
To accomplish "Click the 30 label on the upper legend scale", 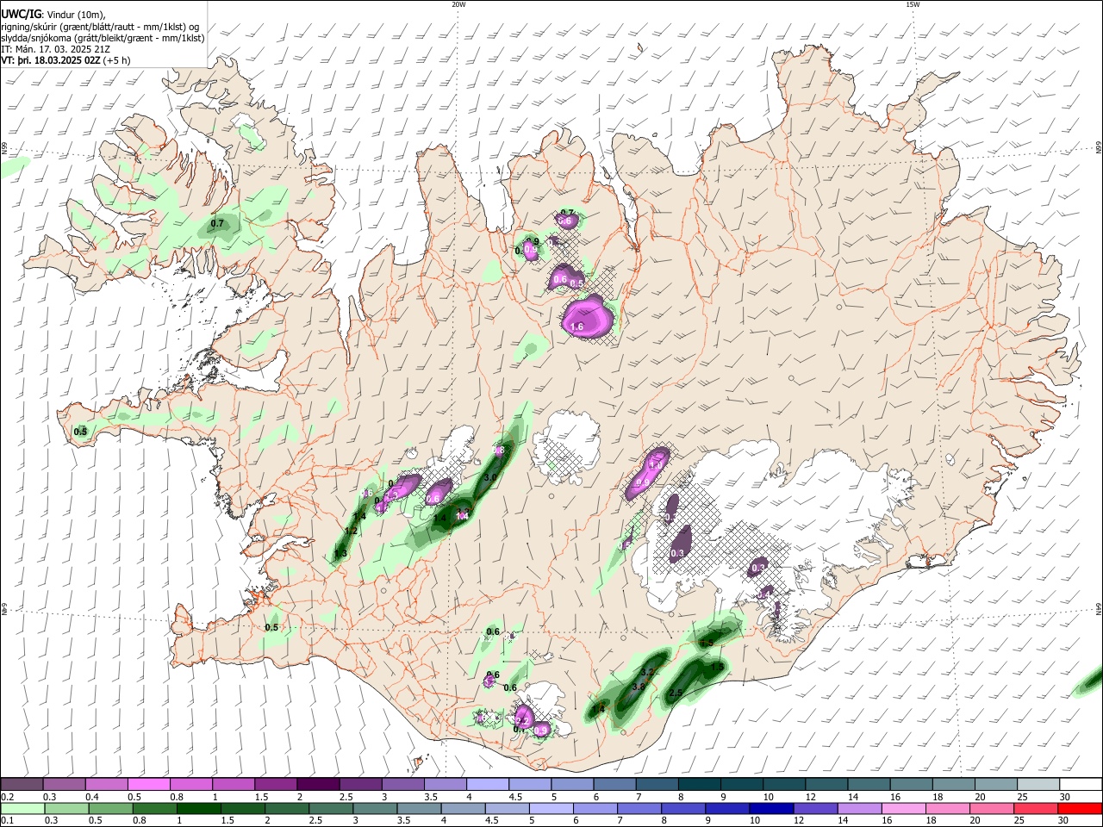I will [1065, 797].
